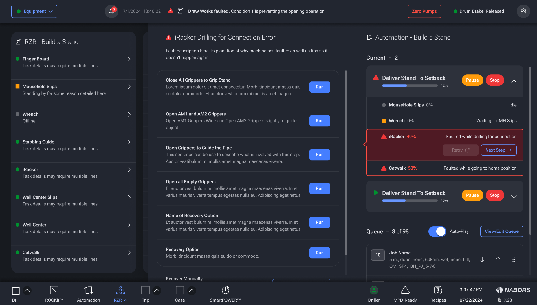The height and width of the screenshot is (305, 537).
Task: Click the queue number 10 badge
Action: point(378,255)
